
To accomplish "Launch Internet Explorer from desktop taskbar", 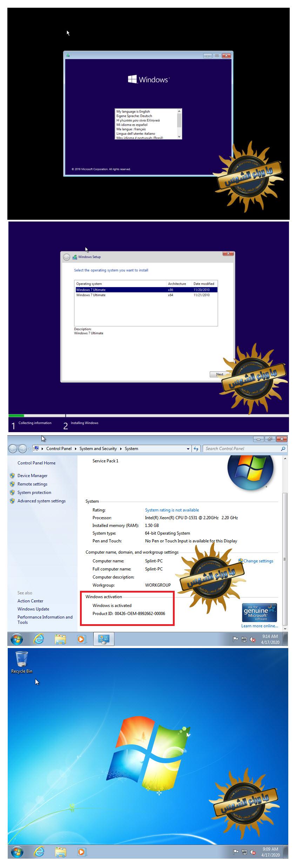I will point(39,852).
